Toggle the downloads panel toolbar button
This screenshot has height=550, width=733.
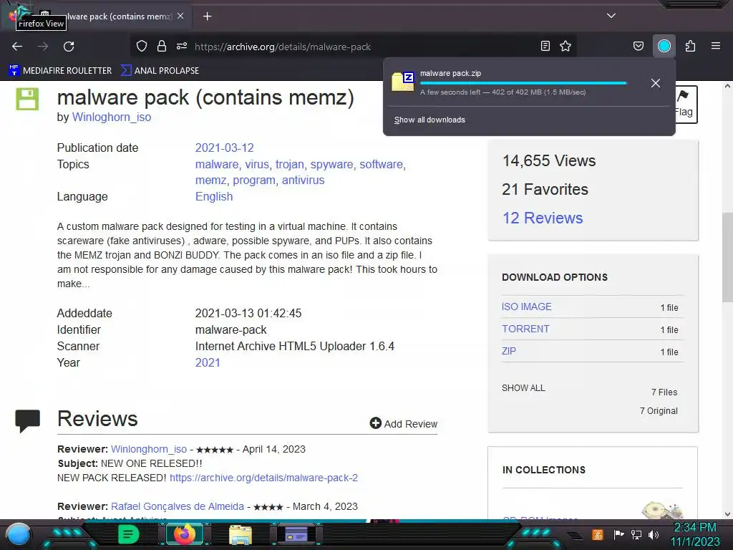tap(664, 46)
